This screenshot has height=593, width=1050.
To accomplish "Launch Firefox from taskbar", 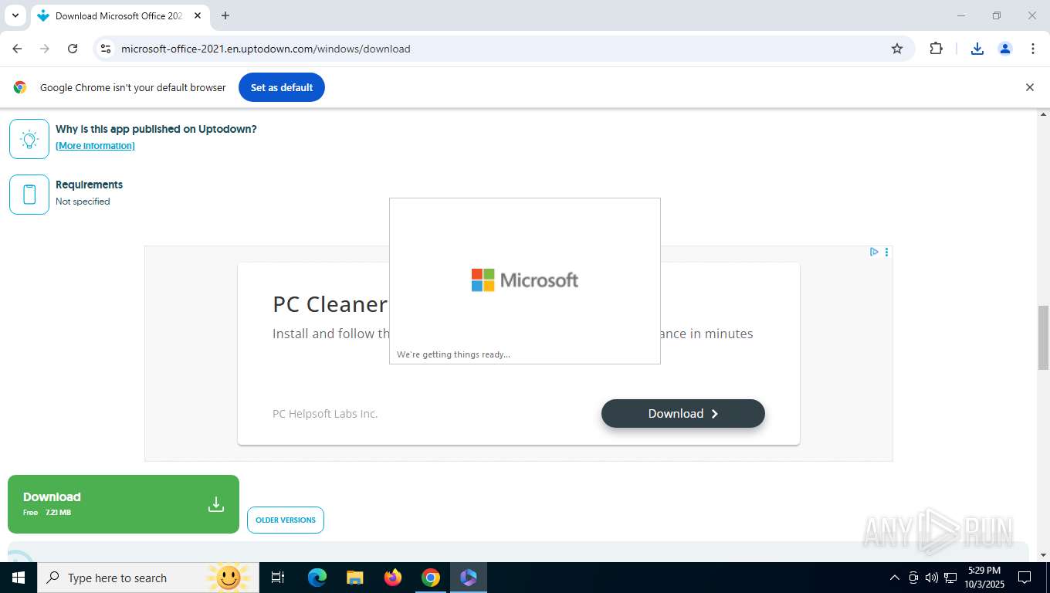I will click(393, 578).
